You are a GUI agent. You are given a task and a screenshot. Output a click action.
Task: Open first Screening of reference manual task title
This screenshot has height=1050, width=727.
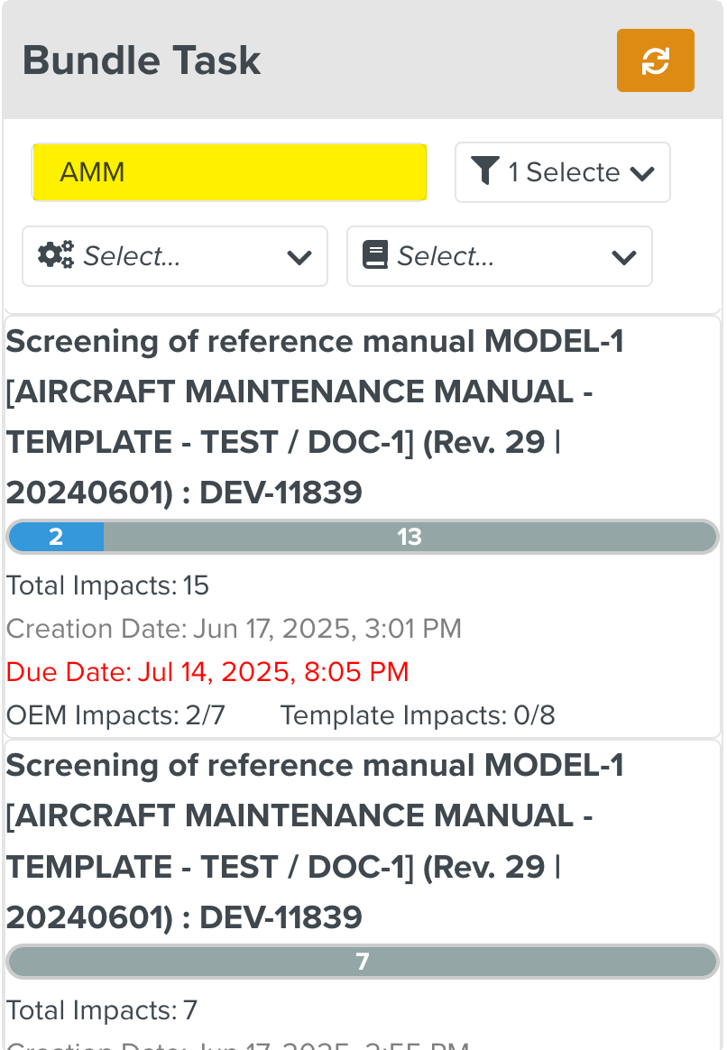[315, 417]
